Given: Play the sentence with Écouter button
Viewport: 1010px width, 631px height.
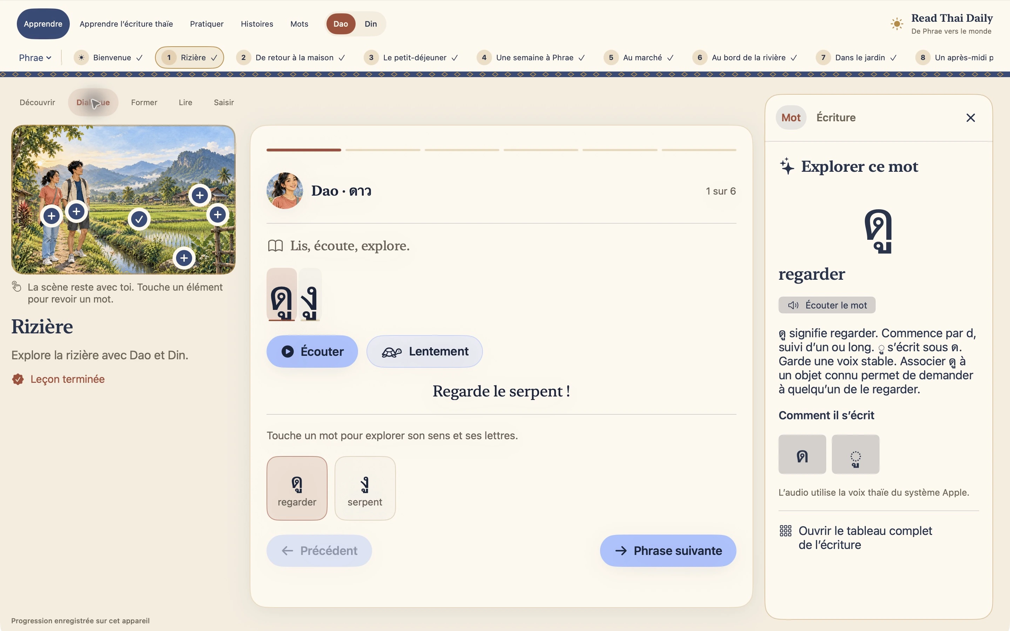Looking at the screenshot, I should pyautogui.click(x=312, y=351).
